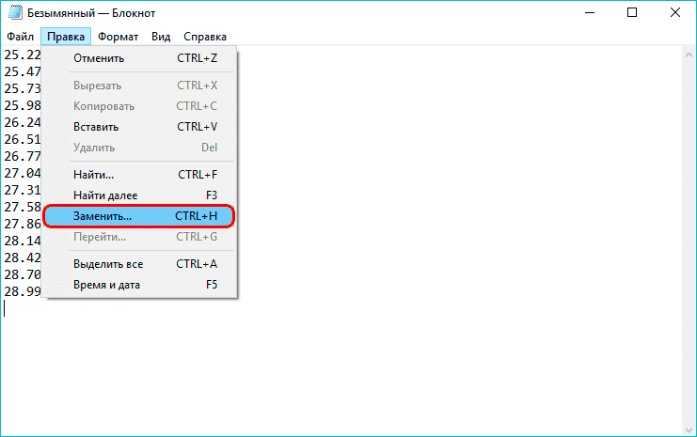Image resolution: width=697 pixels, height=437 pixels.
Task: Minimize the Блокнот window
Action: tap(588, 14)
